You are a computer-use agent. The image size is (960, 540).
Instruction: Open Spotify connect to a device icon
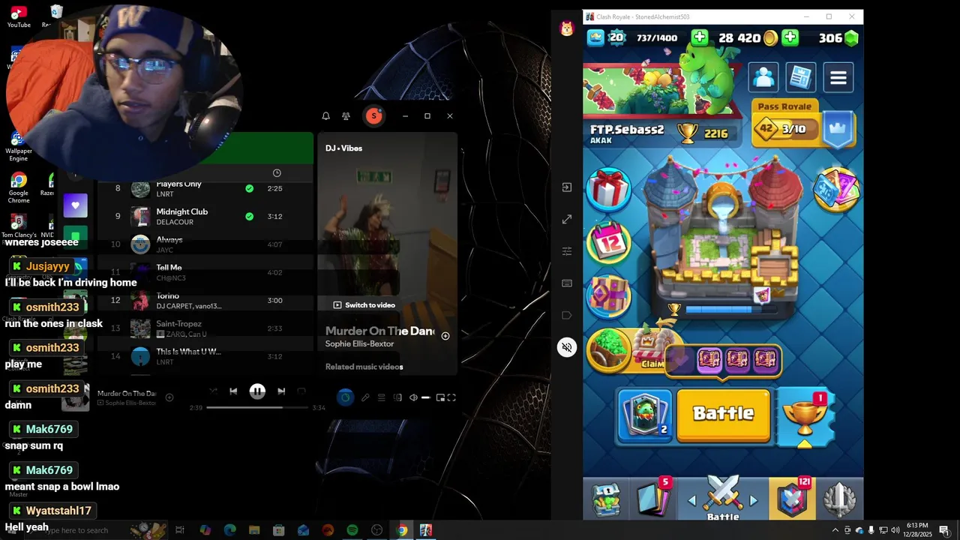coord(397,397)
